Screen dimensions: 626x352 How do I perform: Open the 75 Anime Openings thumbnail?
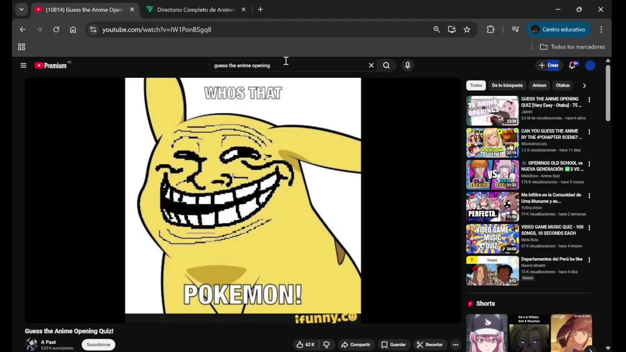[x=492, y=110]
